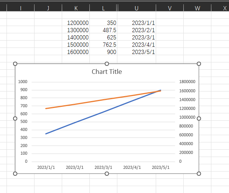Click cell containing 487.5
This screenshot has height=193, width=229.
[103, 30]
